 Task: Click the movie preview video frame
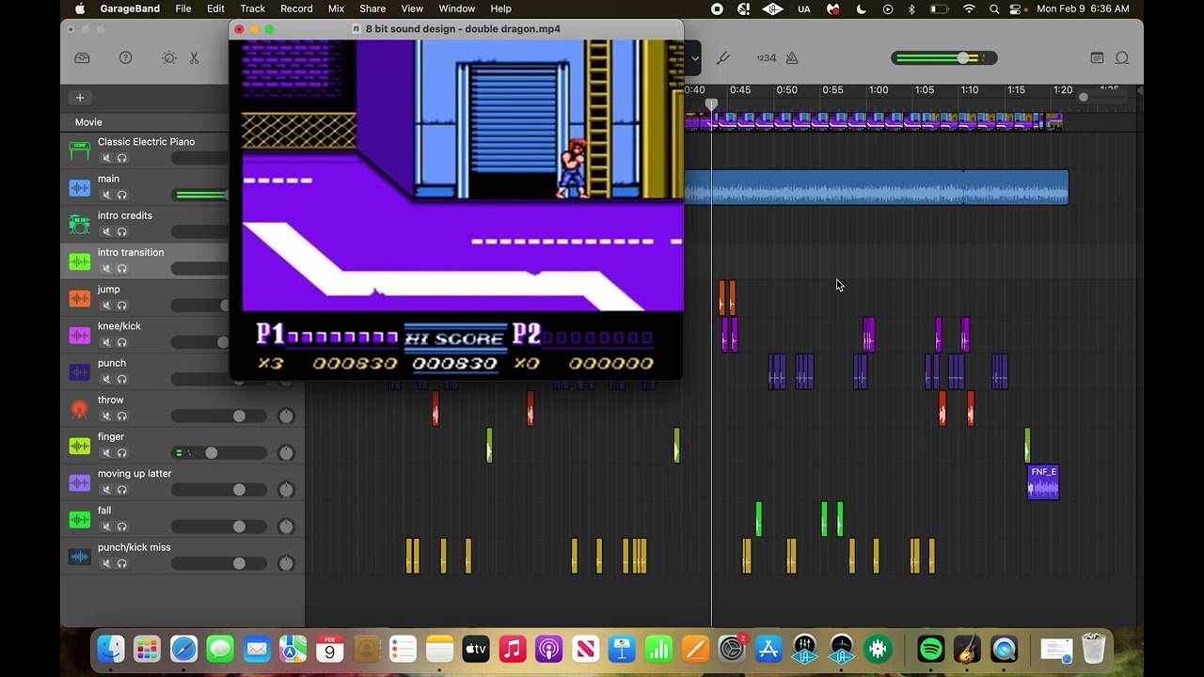point(456,210)
